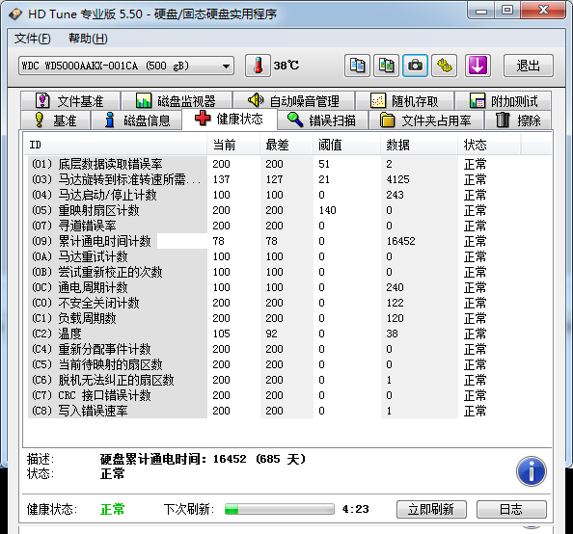Click the 状态 column header
This screenshot has height=534, width=573.
(x=489, y=145)
